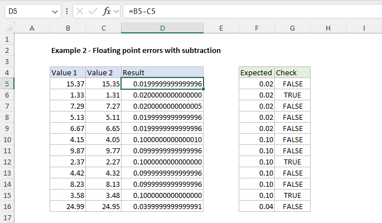The height and width of the screenshot is (223, 382).
Task: Click the Cancel (X) icon in formula bar
Action: point(81,11)
